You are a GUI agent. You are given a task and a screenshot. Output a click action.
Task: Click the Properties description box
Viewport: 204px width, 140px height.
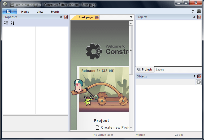pyautogui.click(x=35, y=123)
